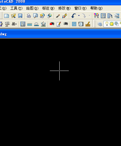The width and height of the screenshot is (121, 146).
Task: Open Plot Preview with the magnifier page icon
Action: click(x=36, y=16)
